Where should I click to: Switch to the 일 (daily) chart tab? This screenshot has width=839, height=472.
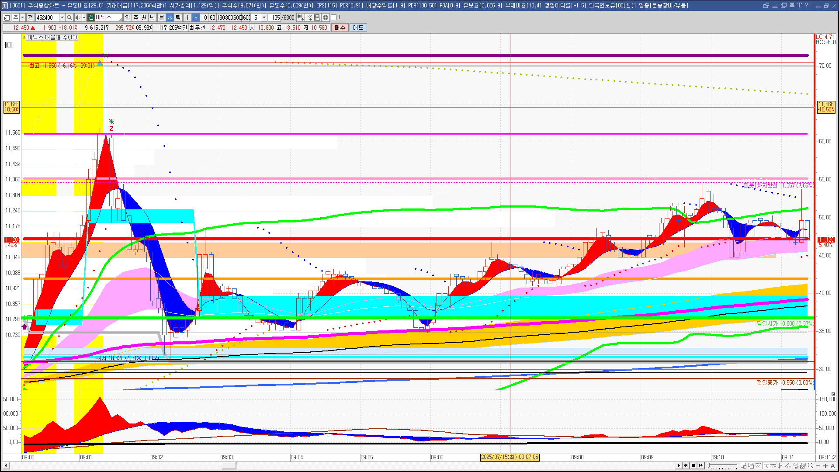tap(127, 17)
